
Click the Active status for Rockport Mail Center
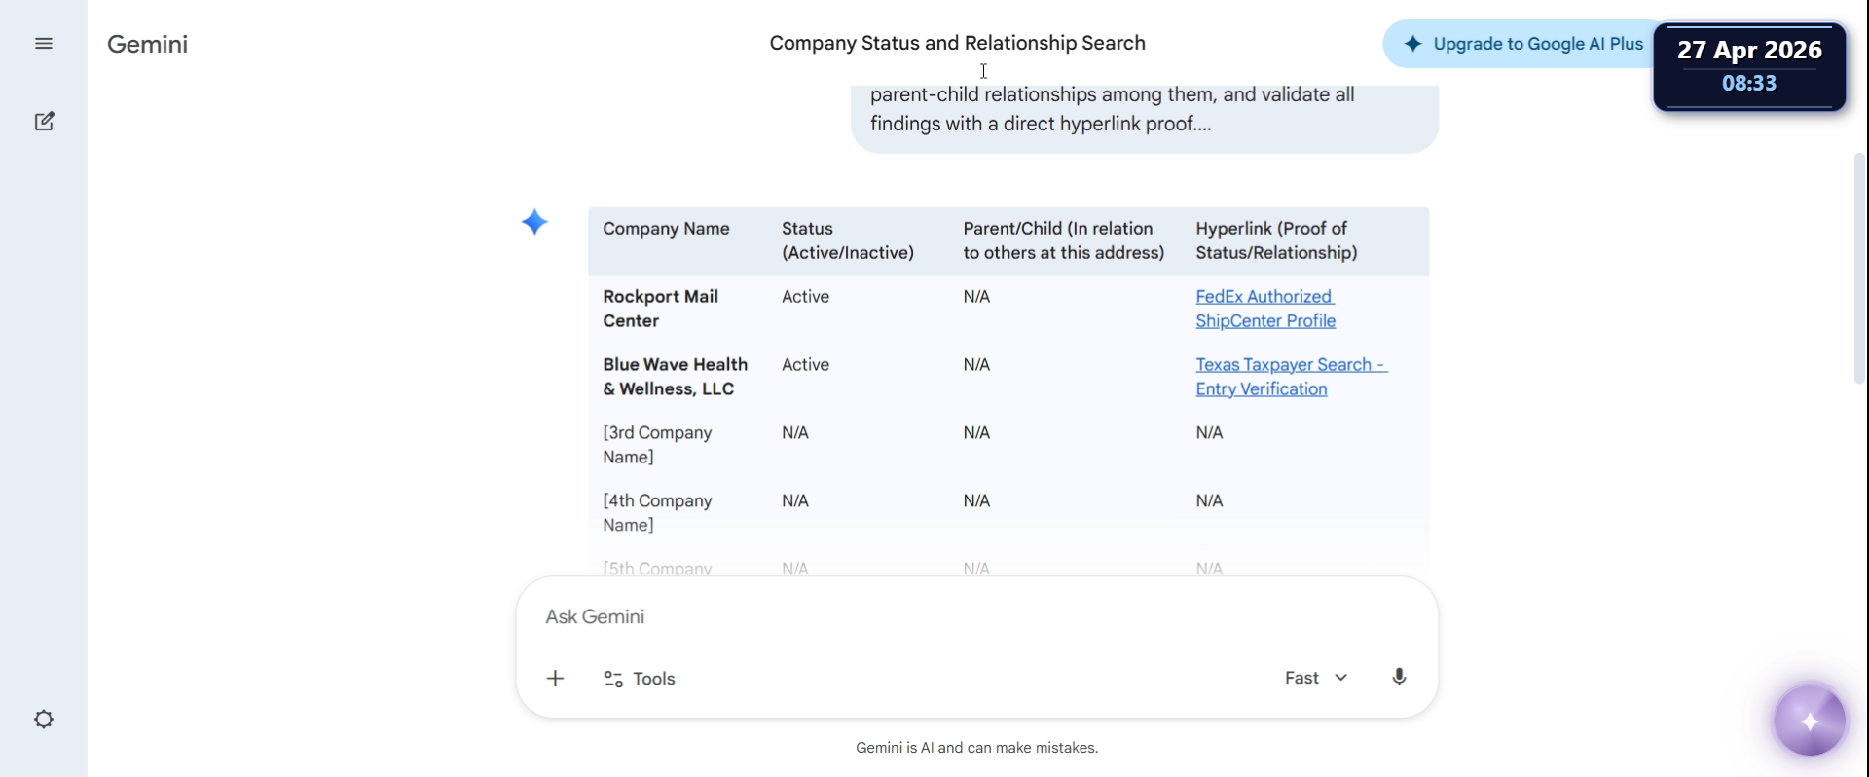(x=805, y=297)
